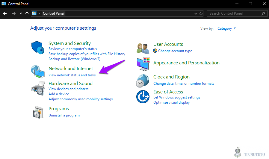Open System and Security category
Screen dimensions: 269x159
pyautogui.click(x=70, y=43)
